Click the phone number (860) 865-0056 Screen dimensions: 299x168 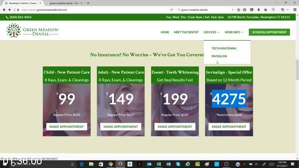[21, 17]
